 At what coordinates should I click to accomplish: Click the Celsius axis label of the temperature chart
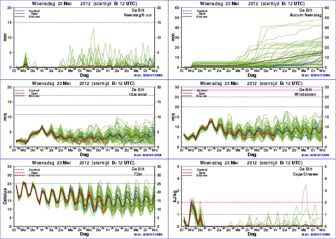click(x=5, y=196)
